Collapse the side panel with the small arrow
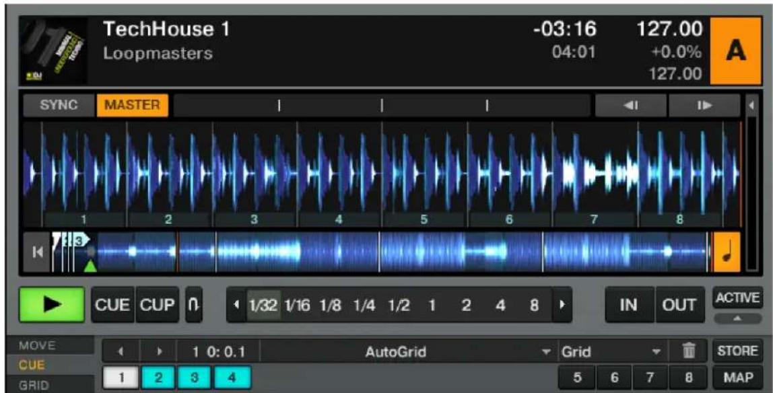 [752, 105]
